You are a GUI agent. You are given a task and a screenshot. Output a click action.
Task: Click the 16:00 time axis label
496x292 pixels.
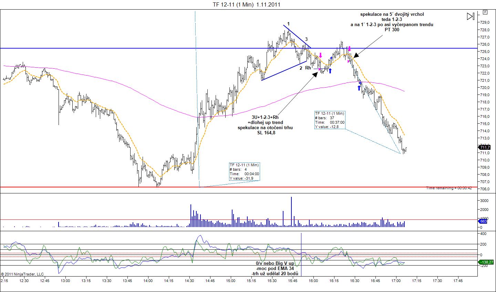point(313,281)
